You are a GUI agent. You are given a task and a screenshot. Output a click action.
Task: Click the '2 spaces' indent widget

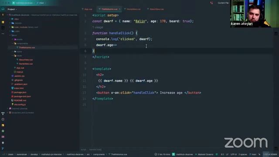(243, 154)
